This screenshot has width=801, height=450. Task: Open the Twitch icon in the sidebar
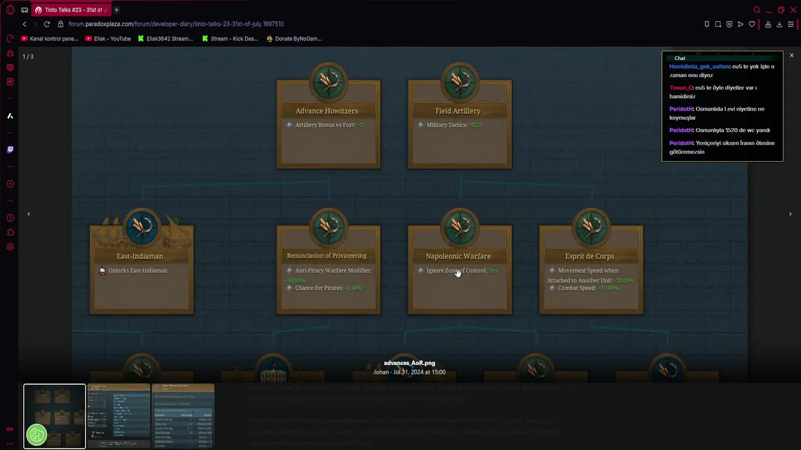[x=10, y=149]
